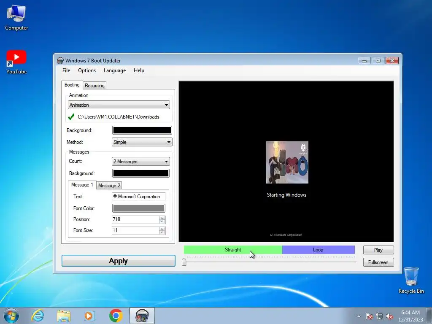432x324 pixels.
Task: Click Windows 7 Boot Updater taskbar icon
Action: (x=142, y=316)
